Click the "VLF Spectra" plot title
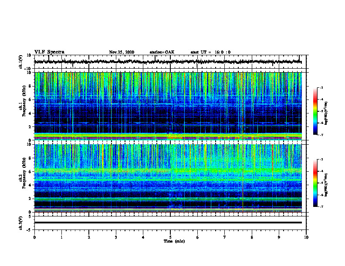Screen dimensions: 345x266 (50, 52)
